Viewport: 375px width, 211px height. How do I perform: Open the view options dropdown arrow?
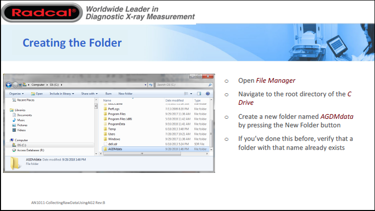click(x=191, y=94)
